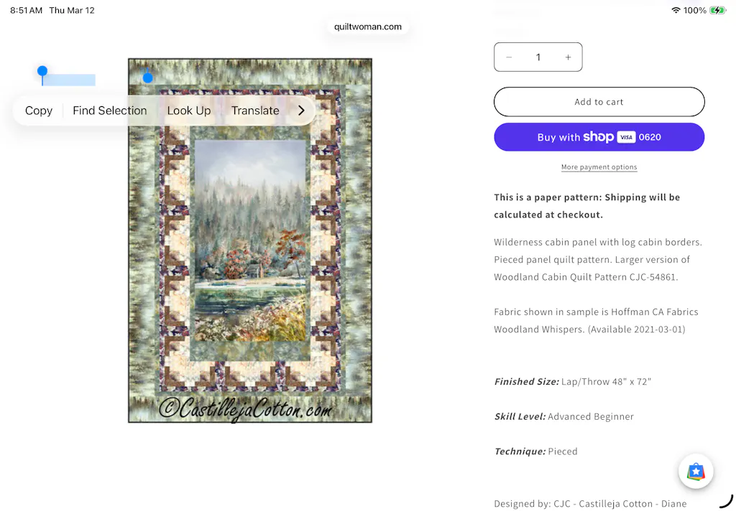Add the quilt pattern to cart
Image resolution: width=736 pixels, height=511 pixels.
tap(599, 102)
